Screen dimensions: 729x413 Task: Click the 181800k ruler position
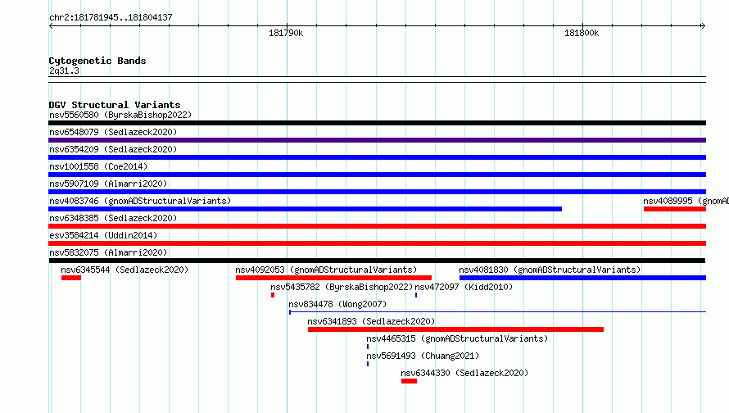pos(582,33)
